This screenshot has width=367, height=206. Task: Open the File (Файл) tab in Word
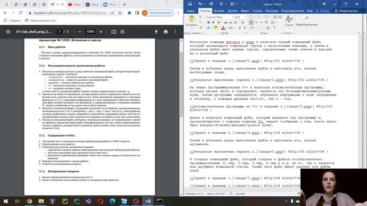coord(190,11)
